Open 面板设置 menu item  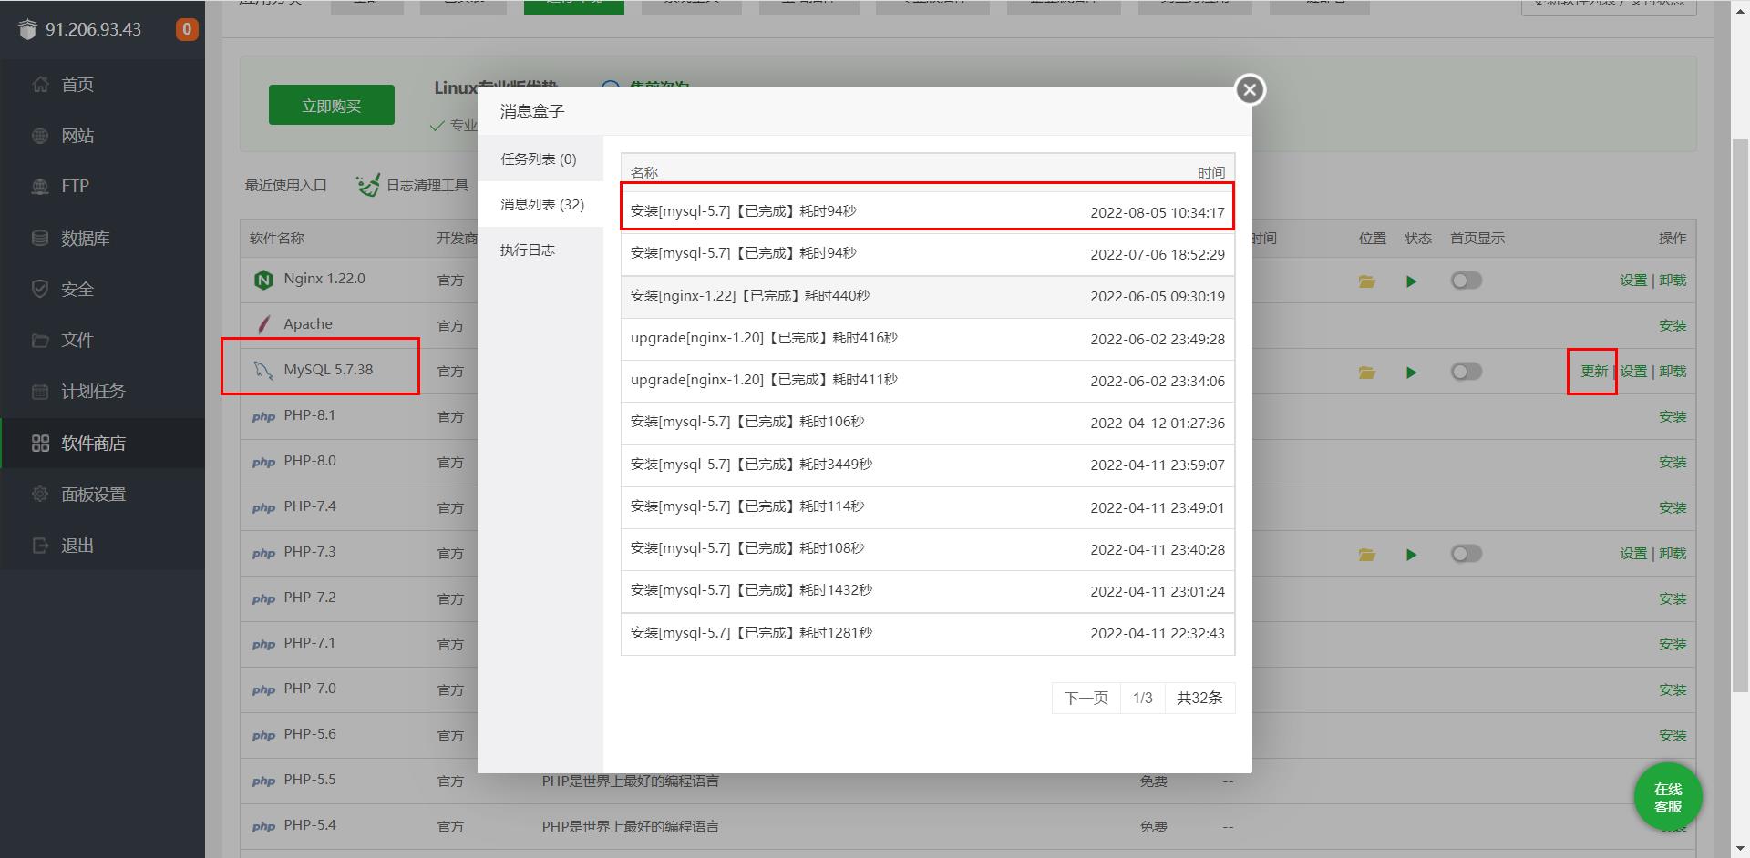pos(102,494)
